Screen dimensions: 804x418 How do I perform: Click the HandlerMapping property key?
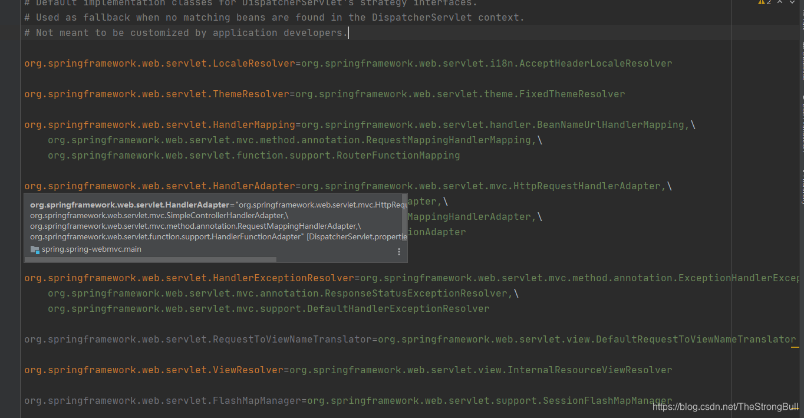[x=160, y=124]
